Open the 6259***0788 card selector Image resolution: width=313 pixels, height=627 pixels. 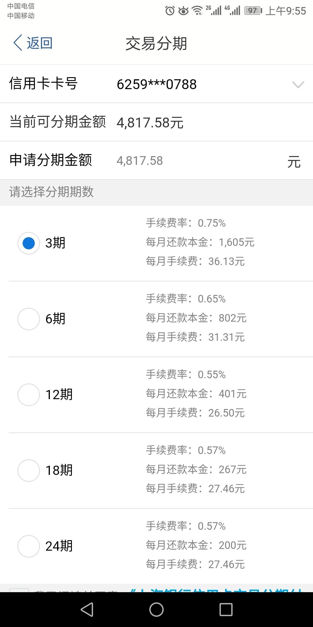pos(157,84)
